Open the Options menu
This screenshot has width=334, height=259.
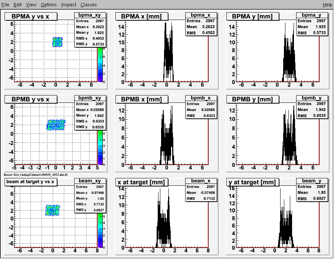coord(49,5)
